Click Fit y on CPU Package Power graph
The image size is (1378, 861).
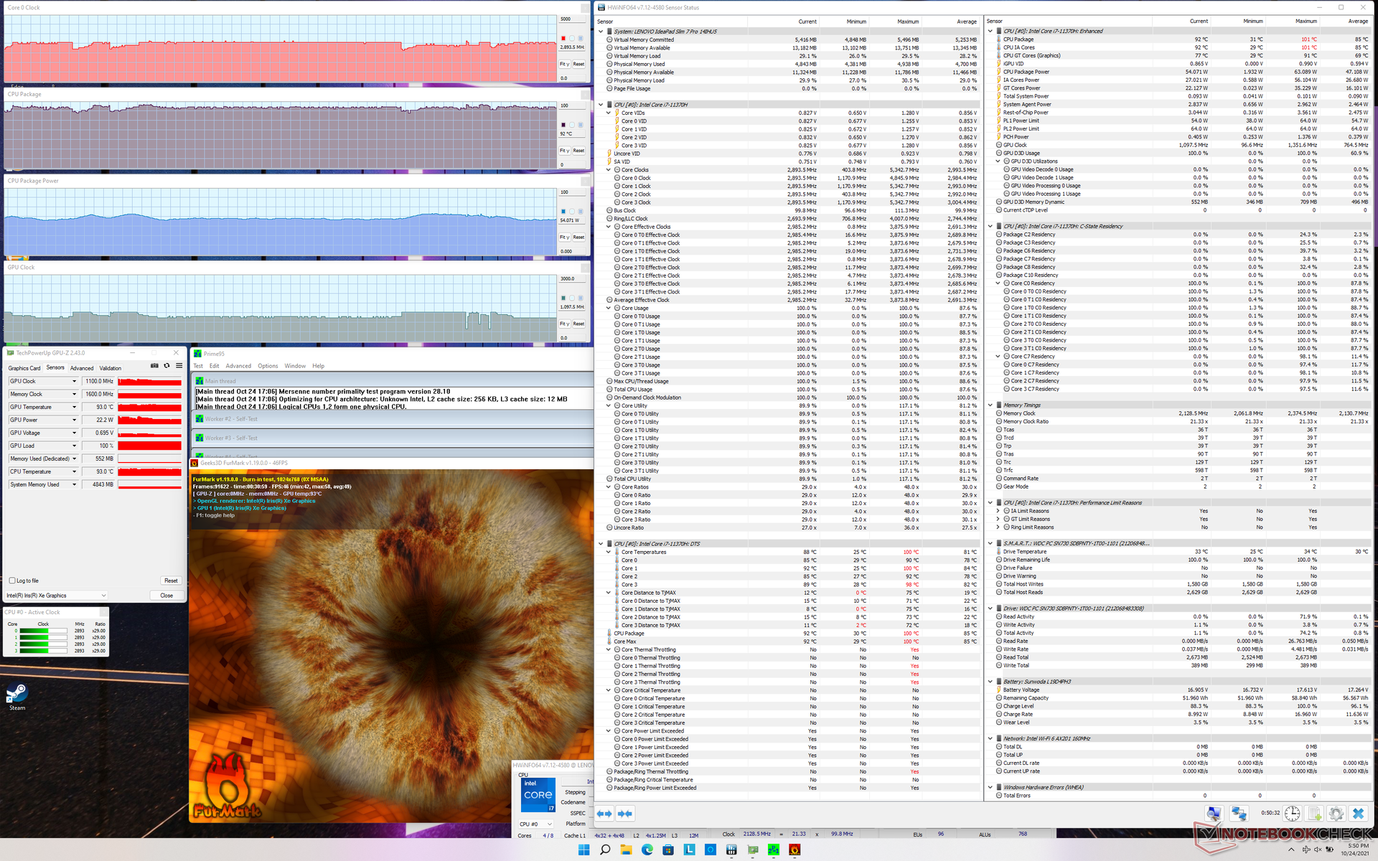coord(564,237)
